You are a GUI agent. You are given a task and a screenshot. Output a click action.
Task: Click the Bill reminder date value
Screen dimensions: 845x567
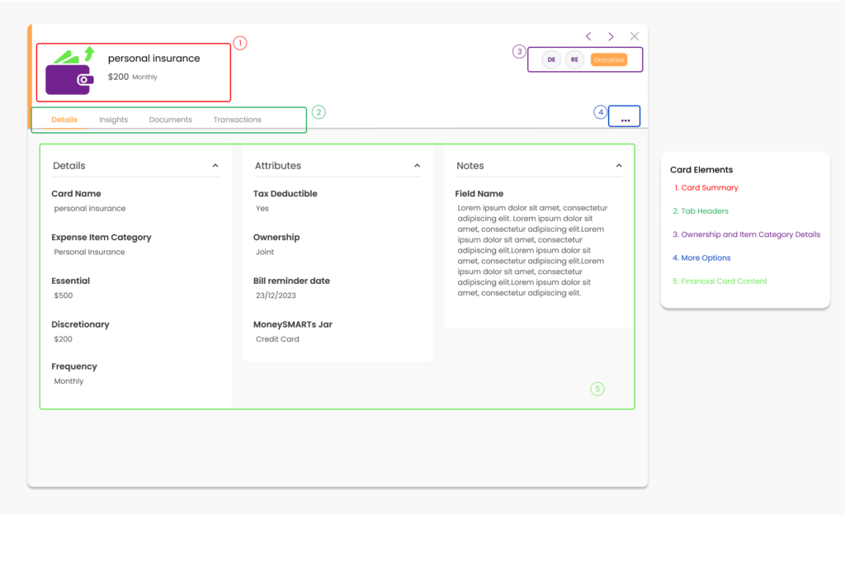click(x=276, y=295)
